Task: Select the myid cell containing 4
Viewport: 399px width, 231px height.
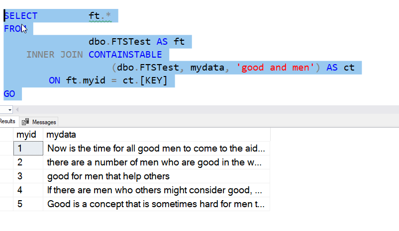Action: pos(27,190)
